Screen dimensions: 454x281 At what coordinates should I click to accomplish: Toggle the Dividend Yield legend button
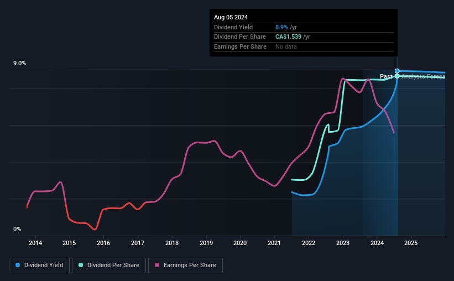point(39,266)
